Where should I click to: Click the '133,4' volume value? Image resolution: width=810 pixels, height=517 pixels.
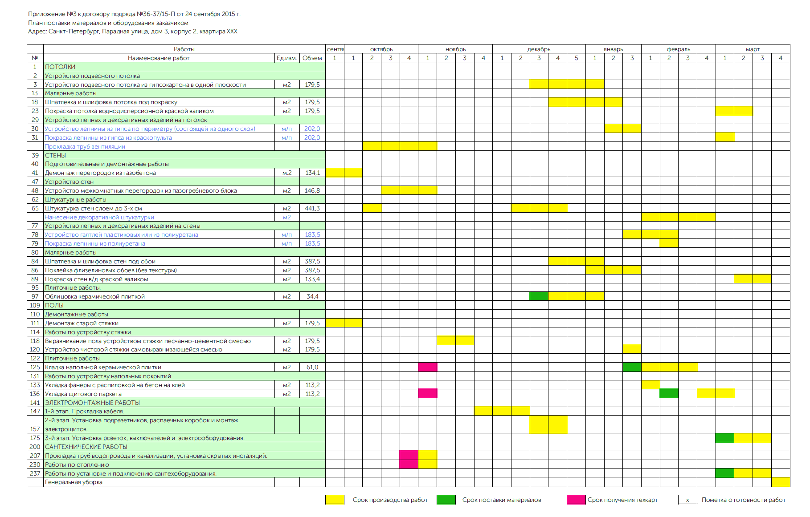(x=312, y=279)
